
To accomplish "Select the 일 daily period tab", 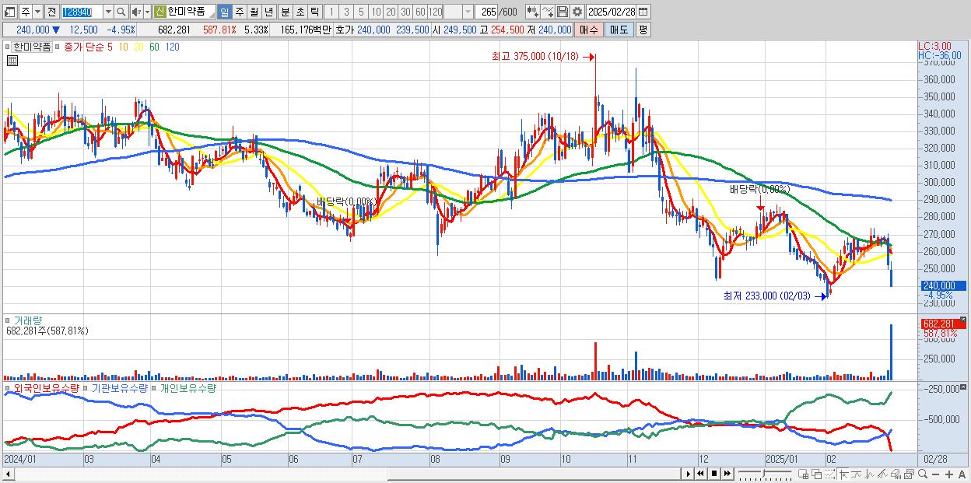I will (x=224, y=12).
